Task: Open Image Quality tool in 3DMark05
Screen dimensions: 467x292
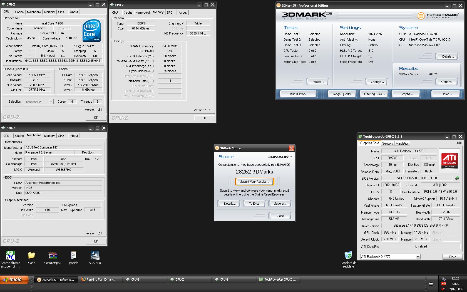Action: coord(343,94)
